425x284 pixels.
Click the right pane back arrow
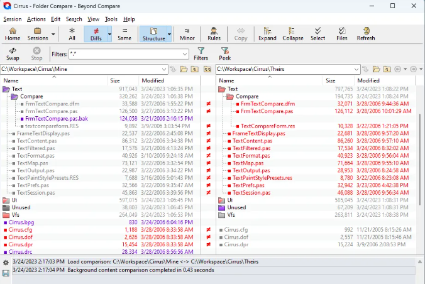coord(397,69)
